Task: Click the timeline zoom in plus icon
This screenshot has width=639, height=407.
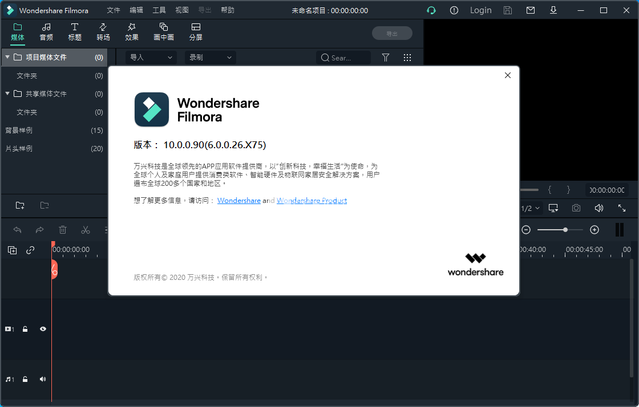Action: click(x=594, y=230)
